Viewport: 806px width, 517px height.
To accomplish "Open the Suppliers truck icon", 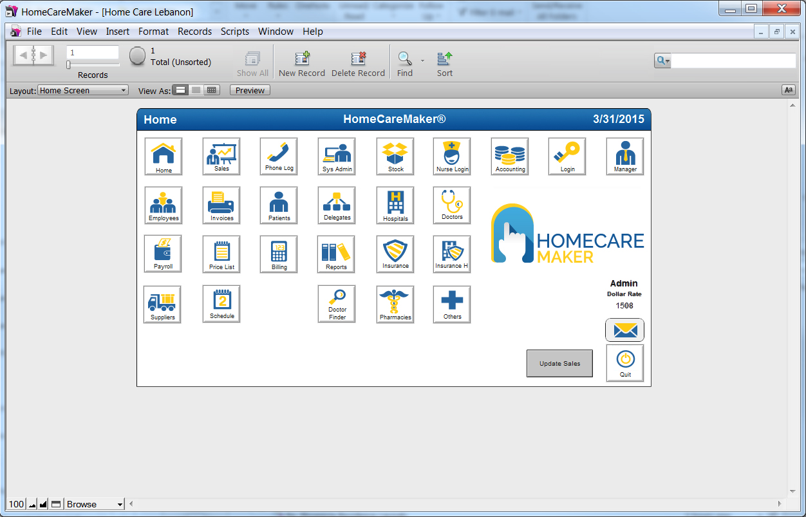I will (162, 305).
